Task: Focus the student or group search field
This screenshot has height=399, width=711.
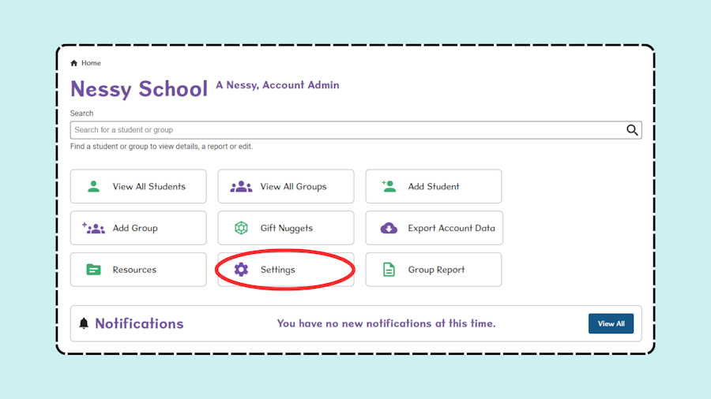Action: click(x=356, y=130)
